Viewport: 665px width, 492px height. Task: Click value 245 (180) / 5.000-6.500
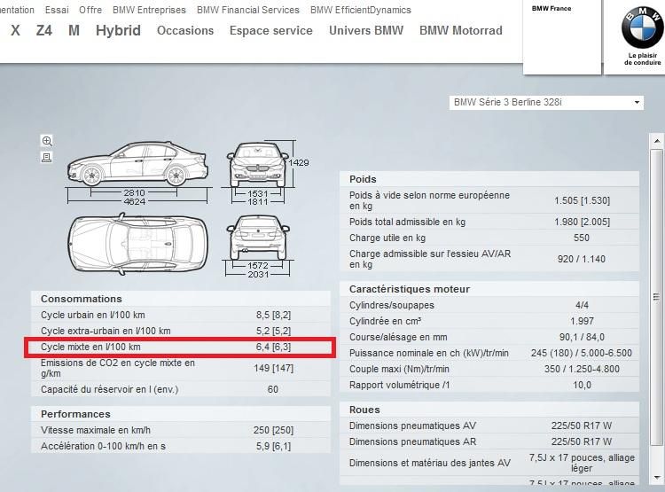tap(582, 354)
